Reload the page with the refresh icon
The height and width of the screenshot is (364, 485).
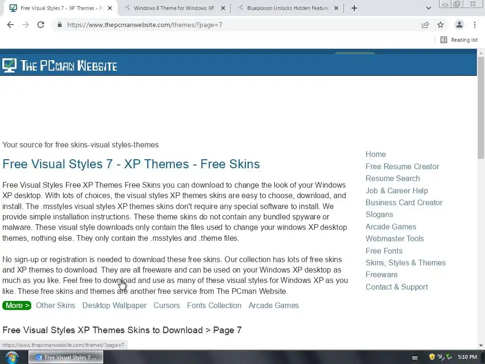coord(41,25)
